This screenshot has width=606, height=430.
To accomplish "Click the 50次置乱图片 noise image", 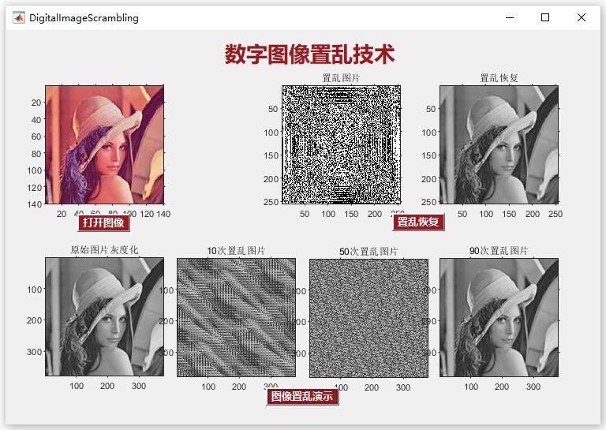I will pyautogui.click(x=368, y=318).
